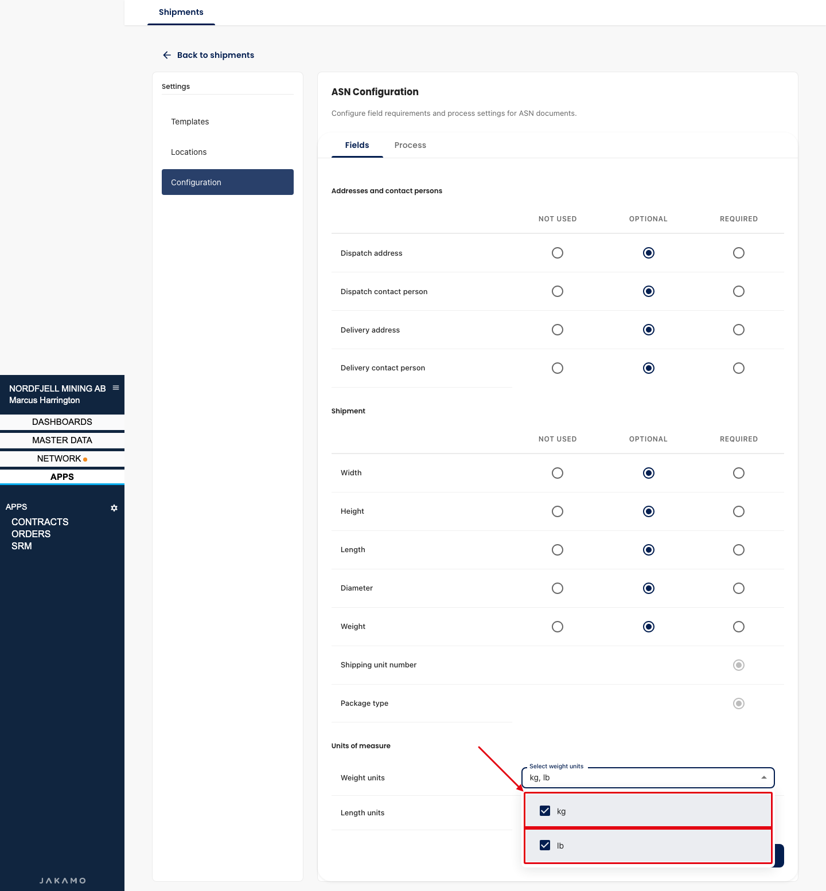Image resolution: width=826 pixels, height=891 pixels.
Task: Open the SRM app
Action: tap(22, 546)
